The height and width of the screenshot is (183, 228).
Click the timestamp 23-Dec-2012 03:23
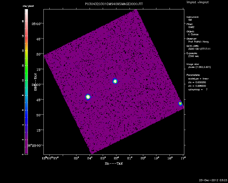coord(213,180)
